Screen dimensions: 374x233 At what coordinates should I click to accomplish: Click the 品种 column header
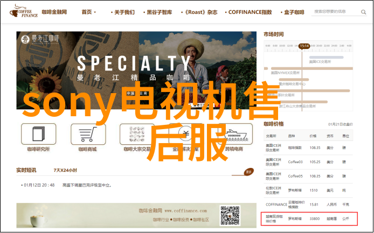(x=292, y=136)
